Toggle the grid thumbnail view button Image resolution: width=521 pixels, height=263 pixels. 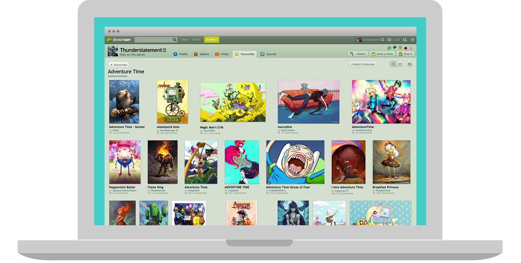[400, 64]
